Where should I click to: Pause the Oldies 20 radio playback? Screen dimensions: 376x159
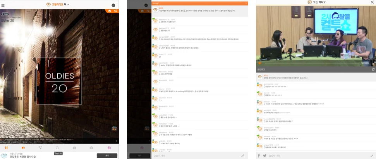[x=7, y=148]
